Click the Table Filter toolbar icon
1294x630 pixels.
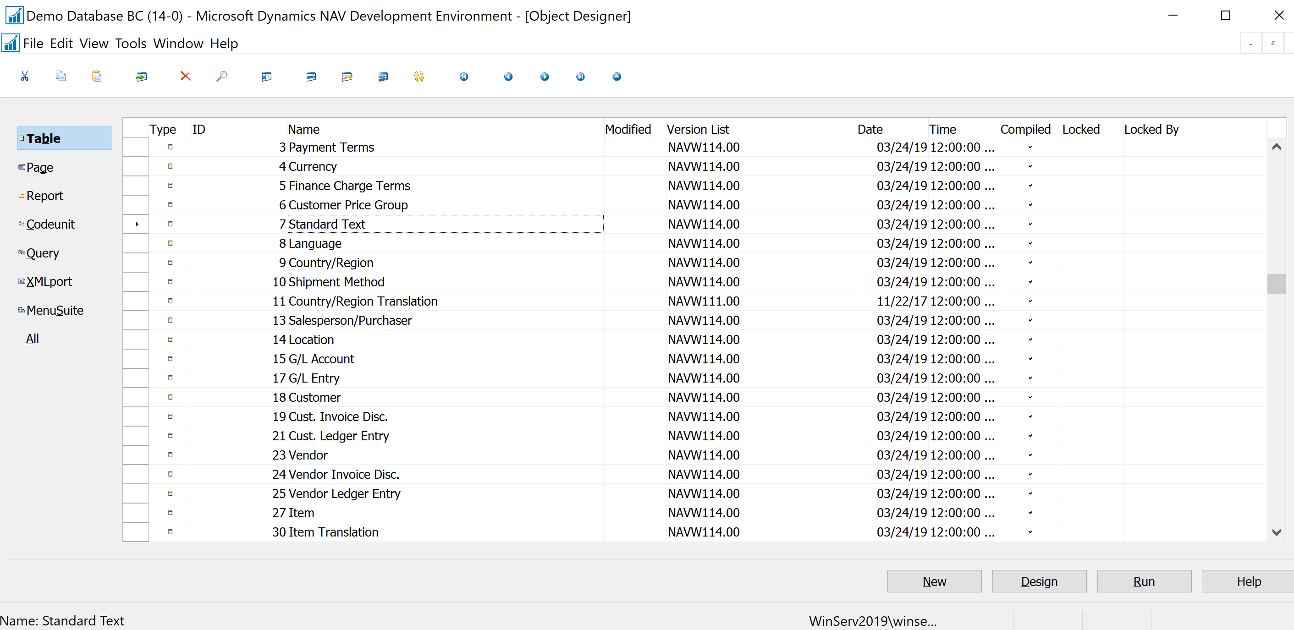tap(311, 77)
